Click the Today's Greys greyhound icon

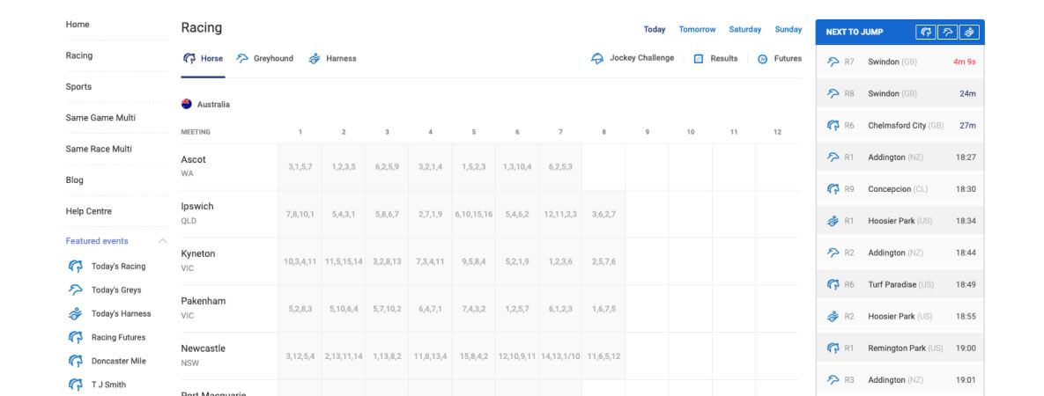(75, 290)
